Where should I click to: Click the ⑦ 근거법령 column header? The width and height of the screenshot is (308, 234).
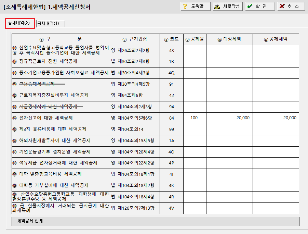(135, 39)
